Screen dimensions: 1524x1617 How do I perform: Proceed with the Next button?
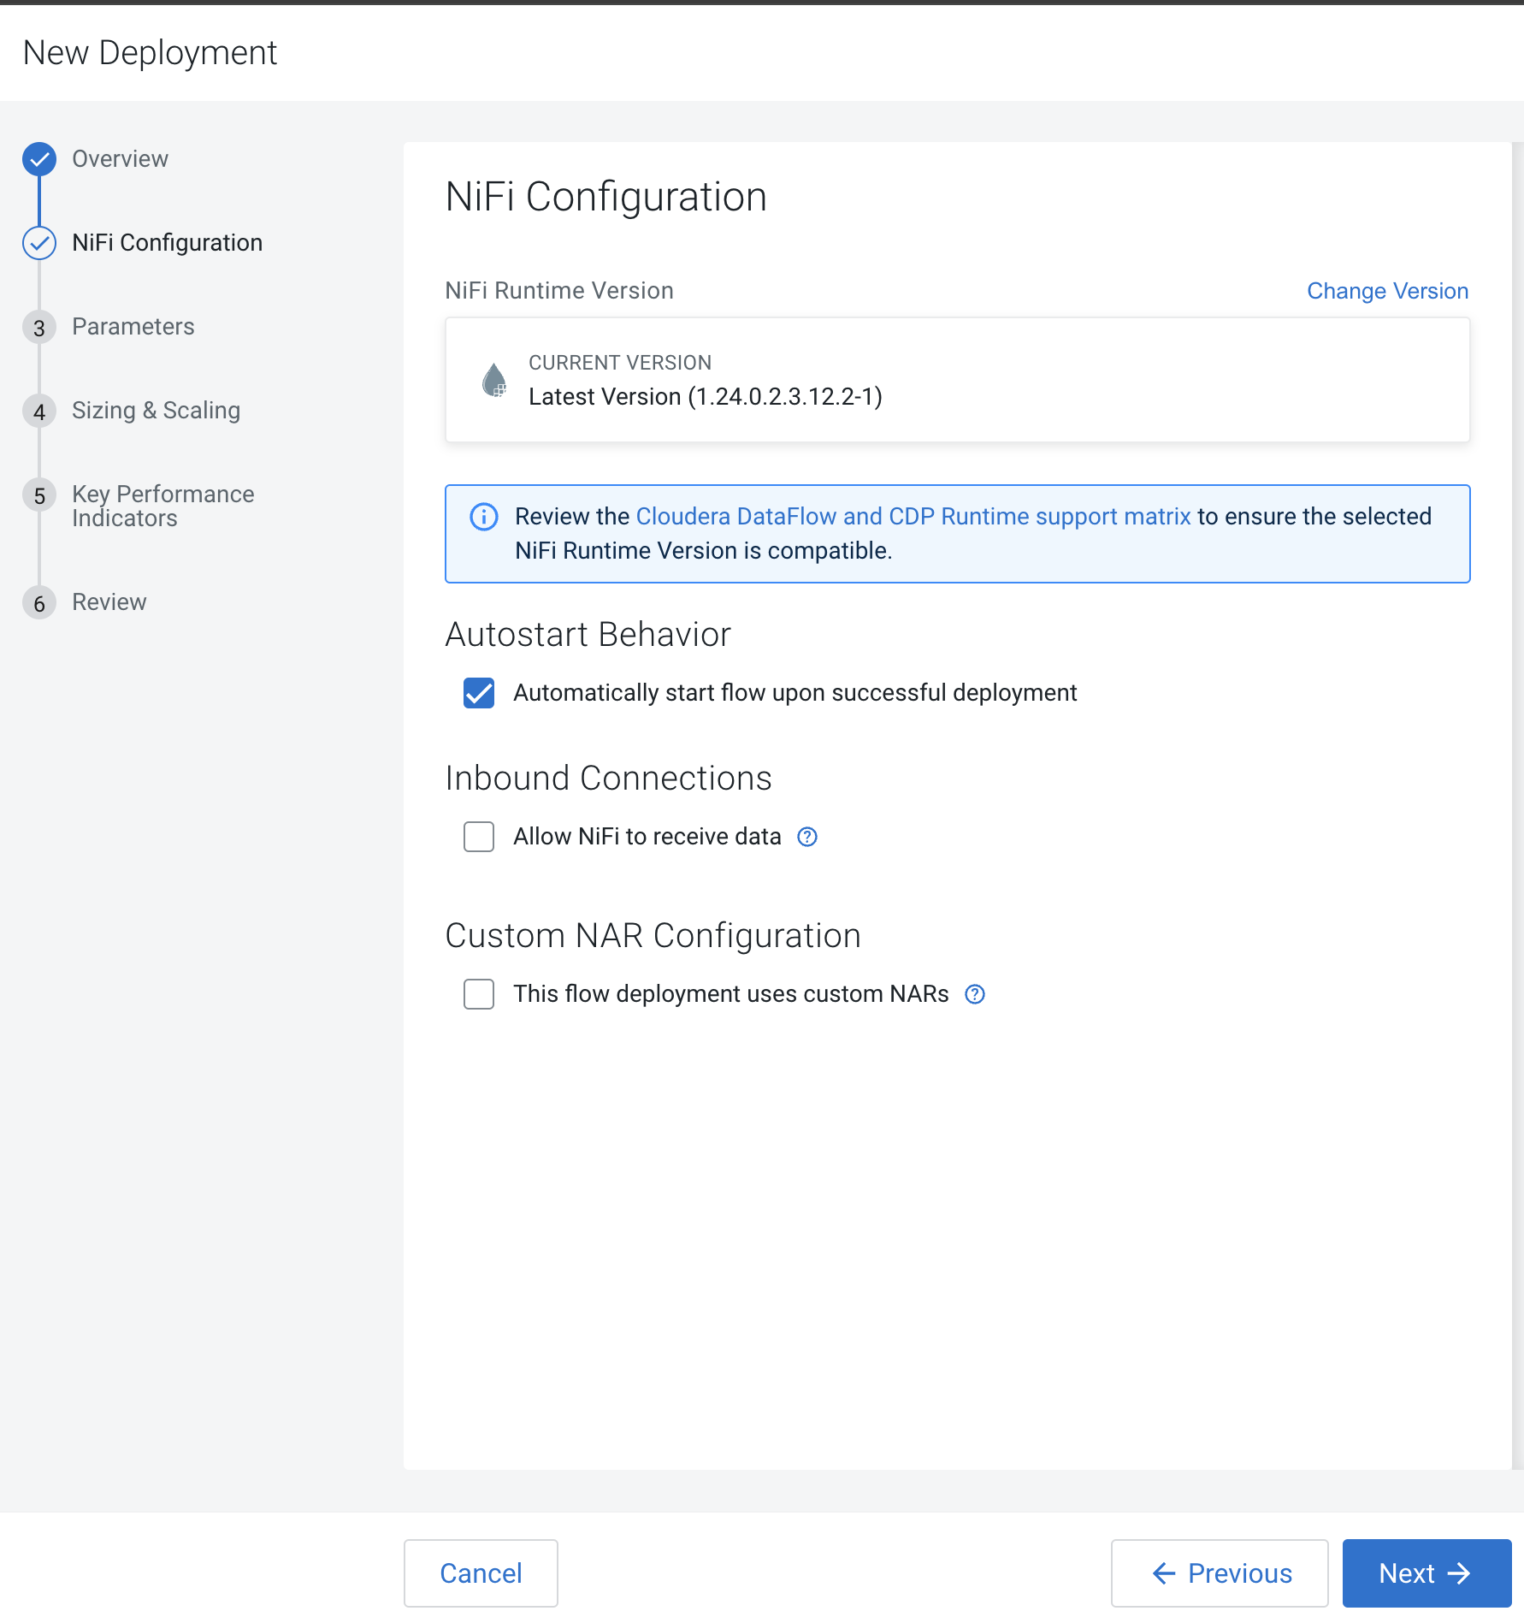point(1427,1573)
